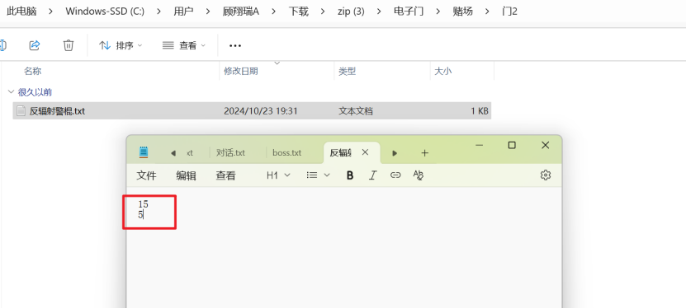This screenshot has height=308, width=686.
Task: Open Notepad settings gear icon
Action: [x=545, y=175]
